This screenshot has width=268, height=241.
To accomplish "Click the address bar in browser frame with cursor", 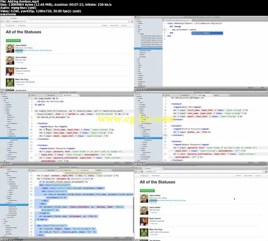I will coord(204,172).
